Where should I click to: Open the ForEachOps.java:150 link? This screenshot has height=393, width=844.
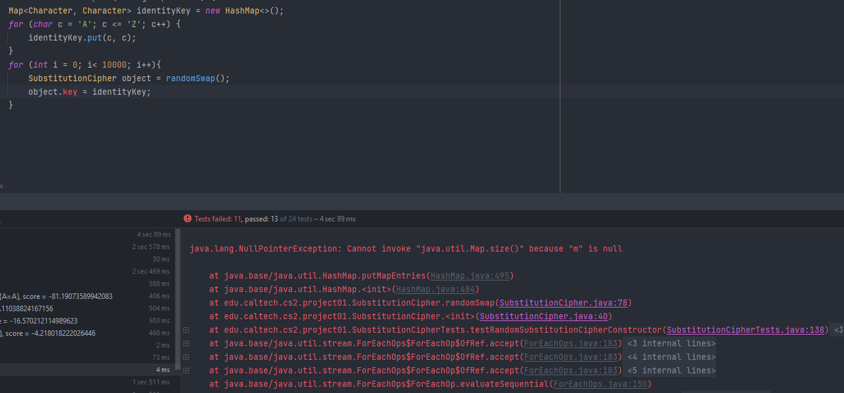[600, 384]
